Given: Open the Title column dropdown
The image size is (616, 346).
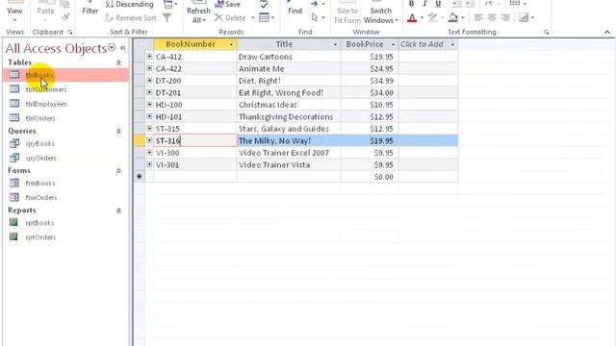Looking at the screenshot, I should tap(335, 45).
